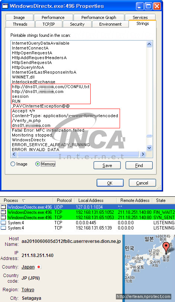Confirm with the OK button

click(x=110, y=183)
